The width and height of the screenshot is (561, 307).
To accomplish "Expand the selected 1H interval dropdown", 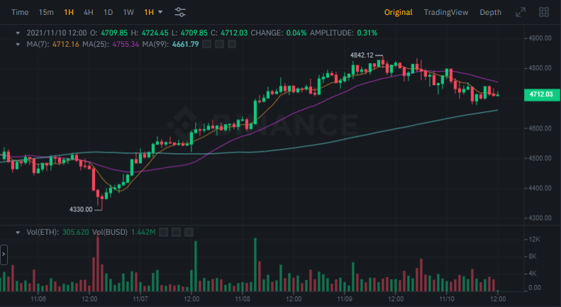I will [153, 12].
